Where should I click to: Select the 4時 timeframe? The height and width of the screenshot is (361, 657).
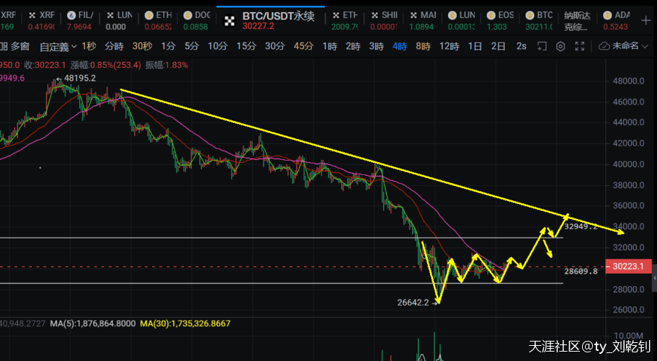(399, 46)
